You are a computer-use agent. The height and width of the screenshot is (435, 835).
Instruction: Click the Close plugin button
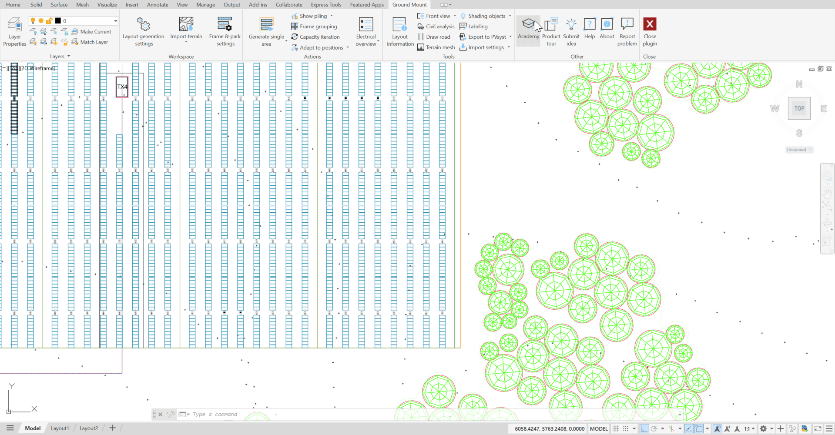coord(650,31)
